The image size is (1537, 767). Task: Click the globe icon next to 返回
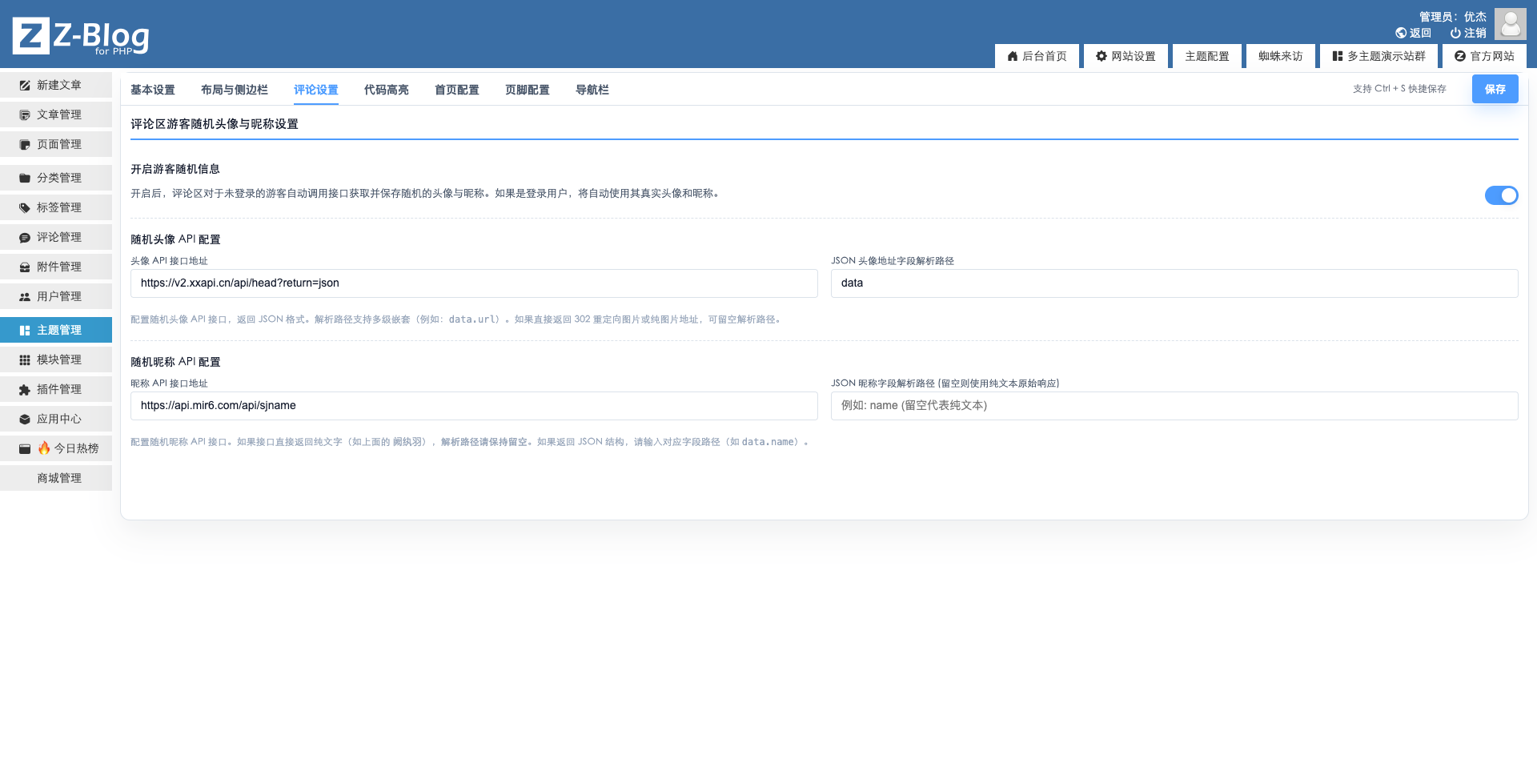[x=1401, y=33]
